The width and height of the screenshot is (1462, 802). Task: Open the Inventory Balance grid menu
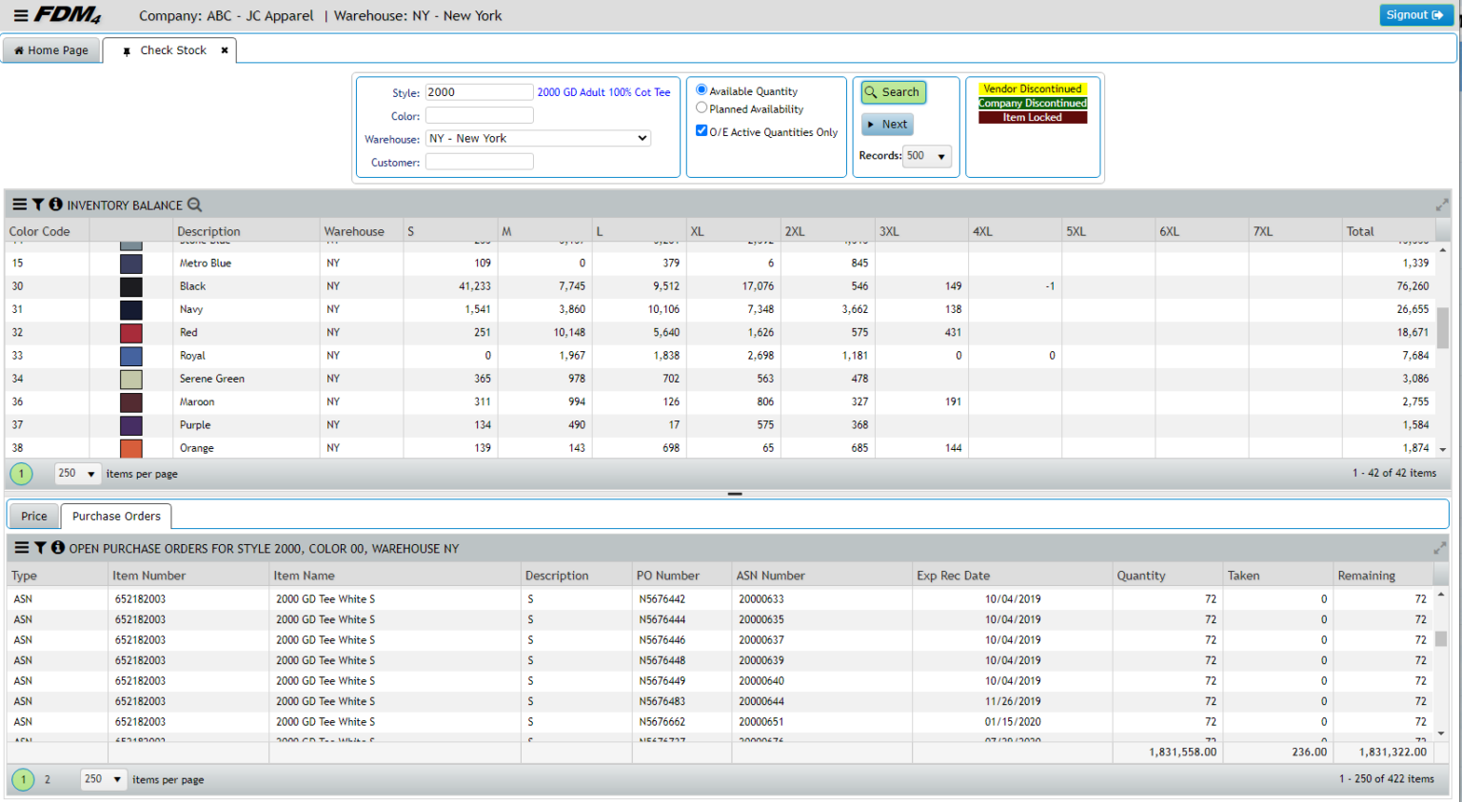18,205
